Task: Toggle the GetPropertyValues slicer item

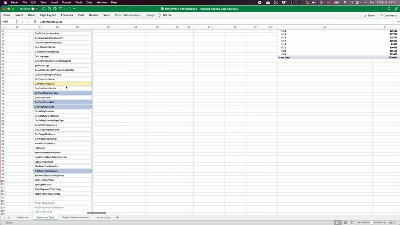Action: point(62,106)
